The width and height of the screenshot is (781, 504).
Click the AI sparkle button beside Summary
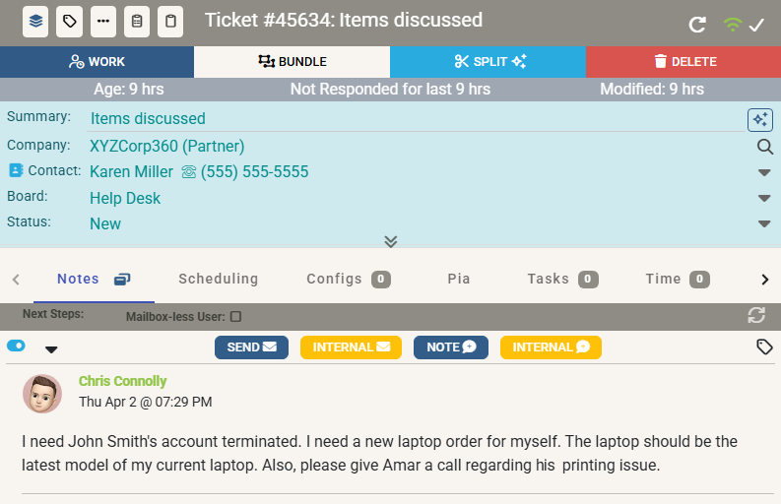pos(760,119)
